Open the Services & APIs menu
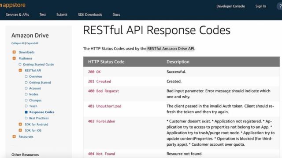The width and height of the screenshot is (282, 158). pos(17,14)
